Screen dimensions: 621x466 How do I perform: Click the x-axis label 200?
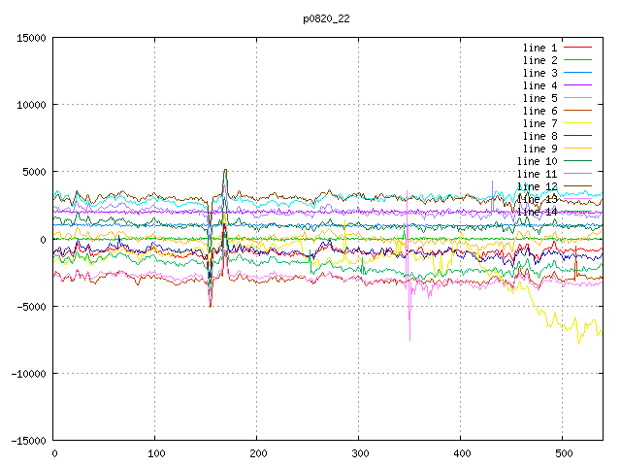pos(258,453)
